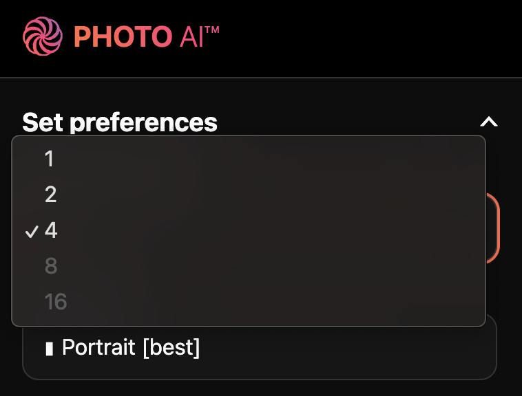The image size is (522, 396).
Task: Select 1 from the number list
Action: click(49, 159)
